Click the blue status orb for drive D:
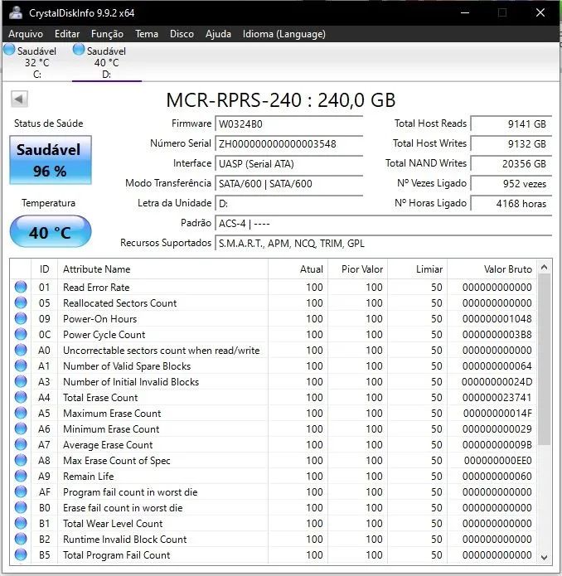 [79, 50]
